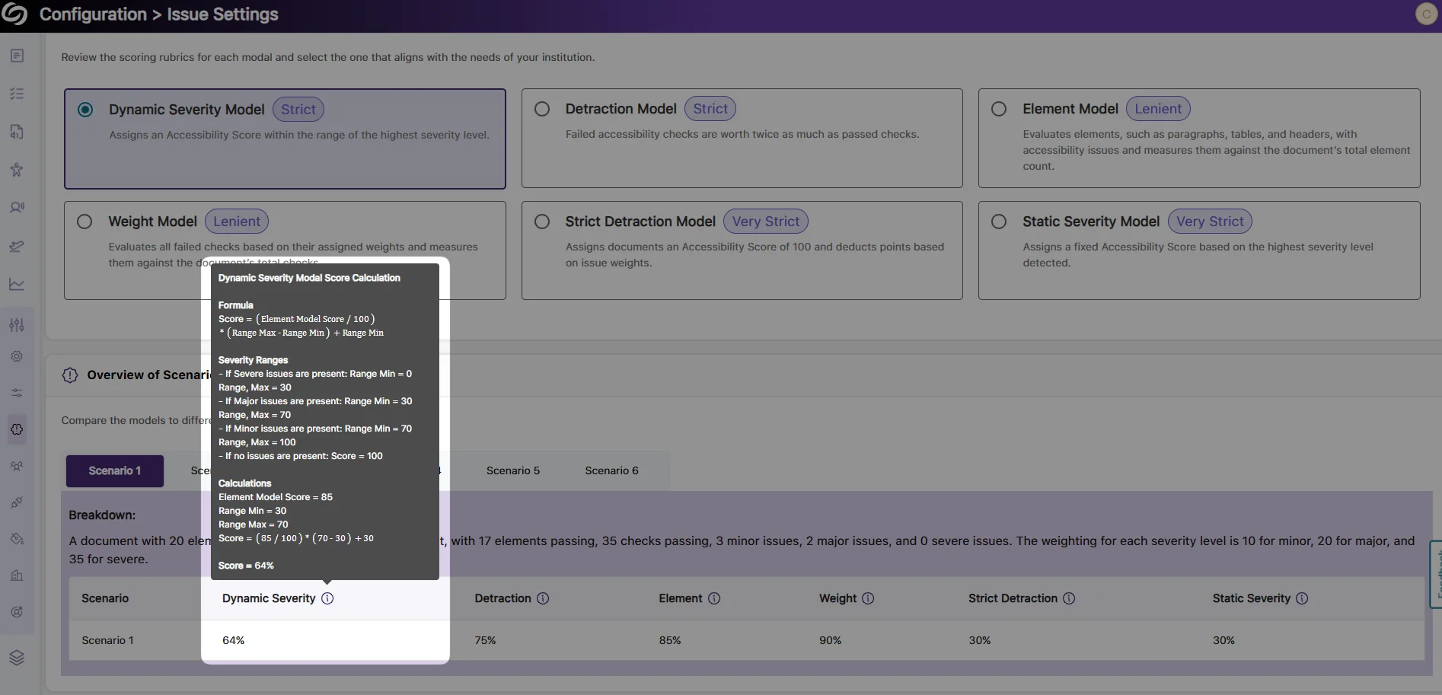Click the info icon next to Dynamic Severity

[x=327, y=598]
